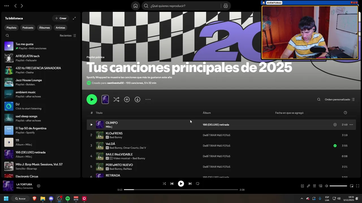The image size is (362, 203).
Task: Enable shuffle for this playlist
Action: pos(116,100)
